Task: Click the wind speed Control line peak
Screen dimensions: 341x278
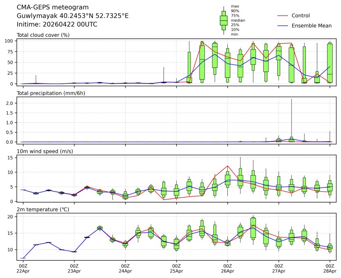Action: pos(227,166)
